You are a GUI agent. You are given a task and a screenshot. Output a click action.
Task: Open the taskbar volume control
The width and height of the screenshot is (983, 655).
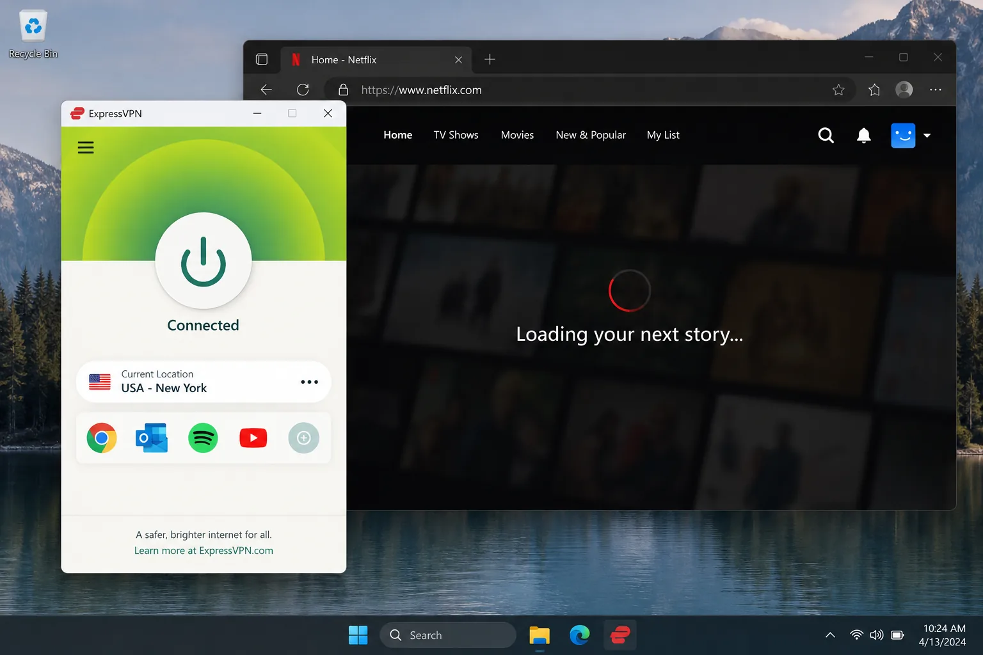point(877,635)
